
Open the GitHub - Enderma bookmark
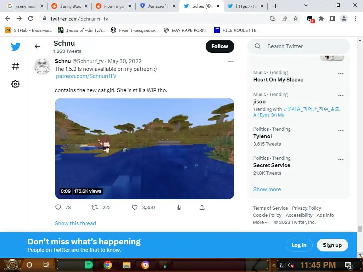[x=28, y=30]
